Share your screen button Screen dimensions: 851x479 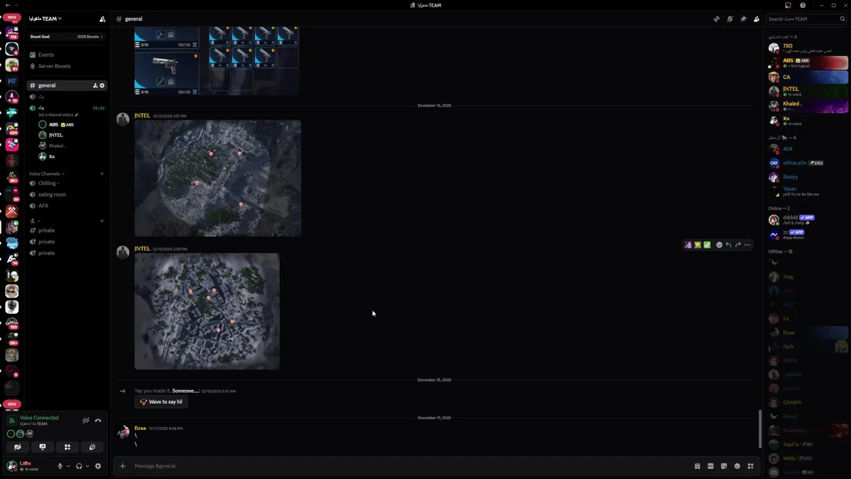coord(43,447)
